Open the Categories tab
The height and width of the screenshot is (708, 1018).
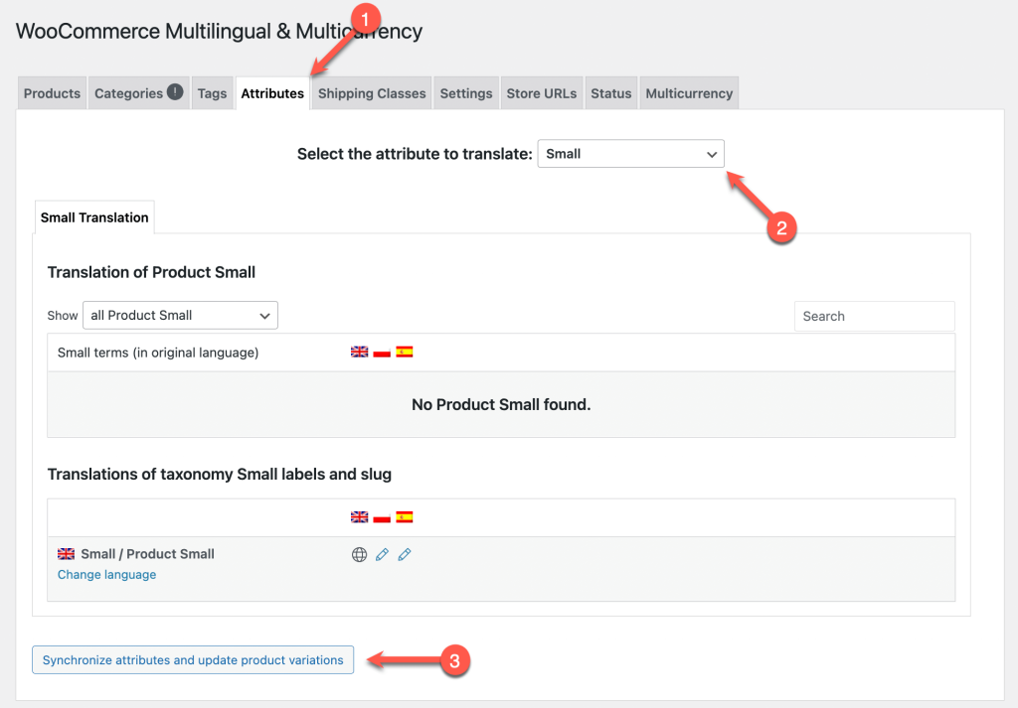pos(138,93)
